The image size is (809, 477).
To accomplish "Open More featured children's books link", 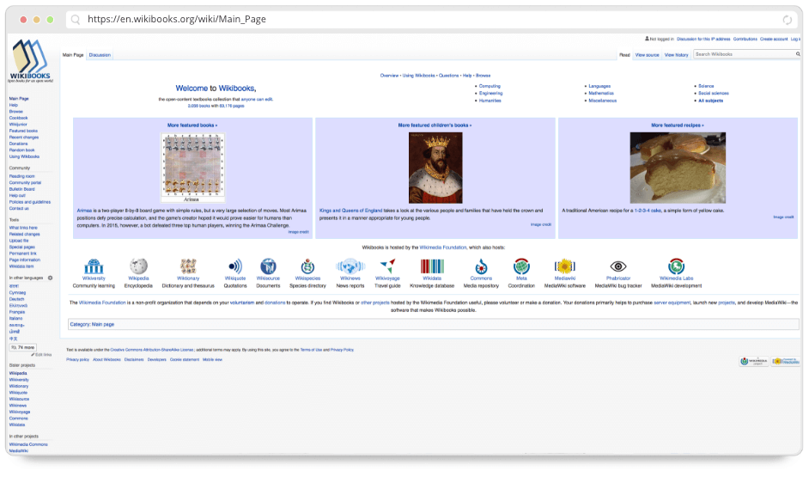I will (x=435, y=125).
